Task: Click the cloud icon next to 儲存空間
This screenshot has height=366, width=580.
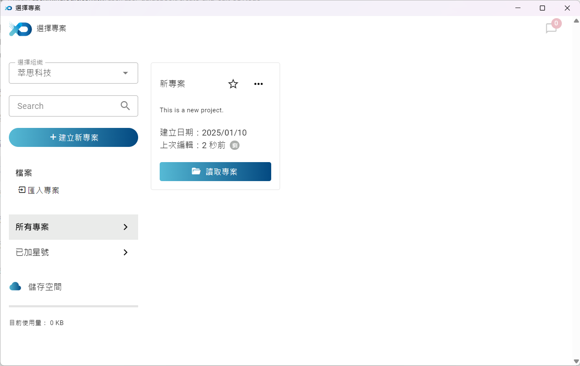Action: tap(15, 287)
